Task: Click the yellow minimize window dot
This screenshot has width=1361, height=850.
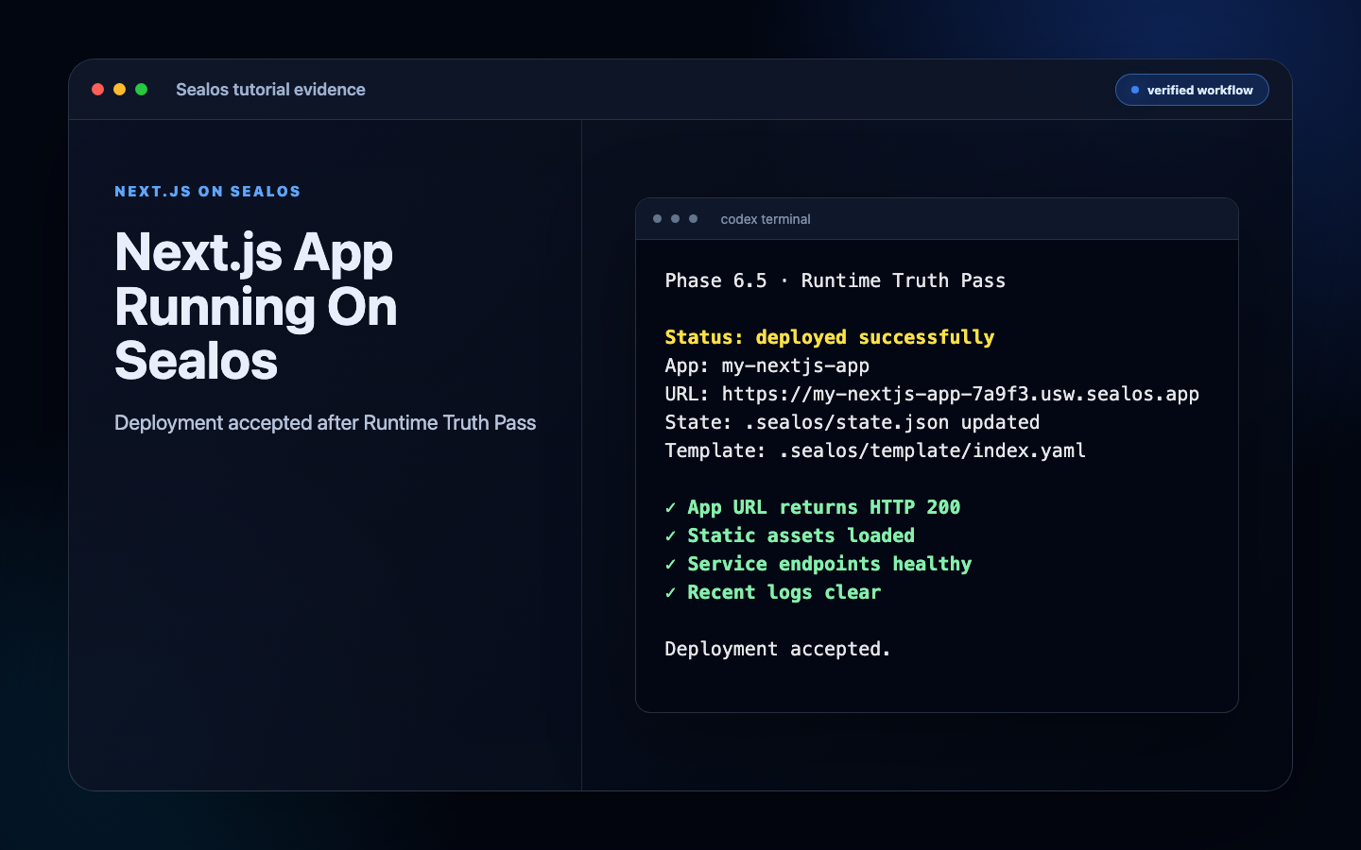Action: (x=119, y=90)
